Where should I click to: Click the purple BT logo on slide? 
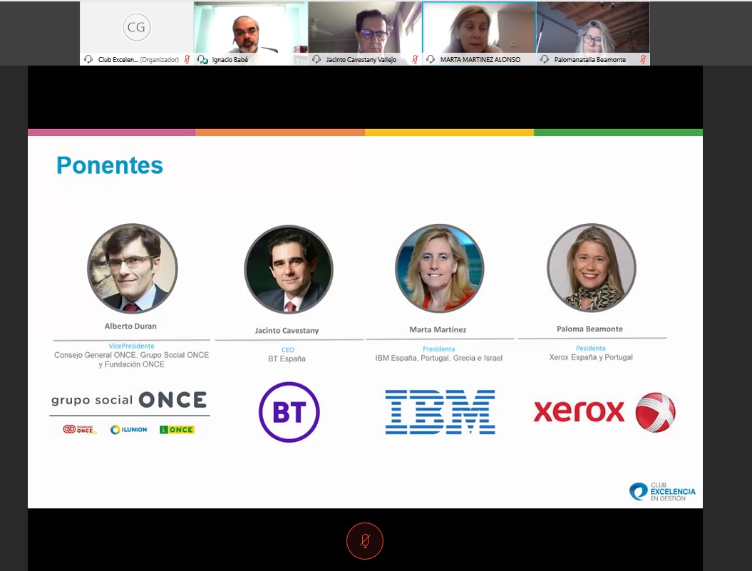point(289,412)
